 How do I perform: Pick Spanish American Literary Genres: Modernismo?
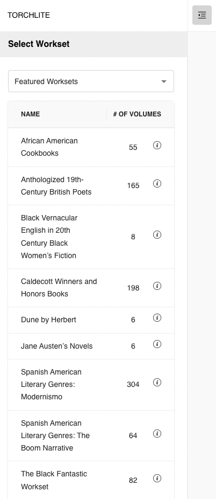pyautogui.click(x=91, y=385)
